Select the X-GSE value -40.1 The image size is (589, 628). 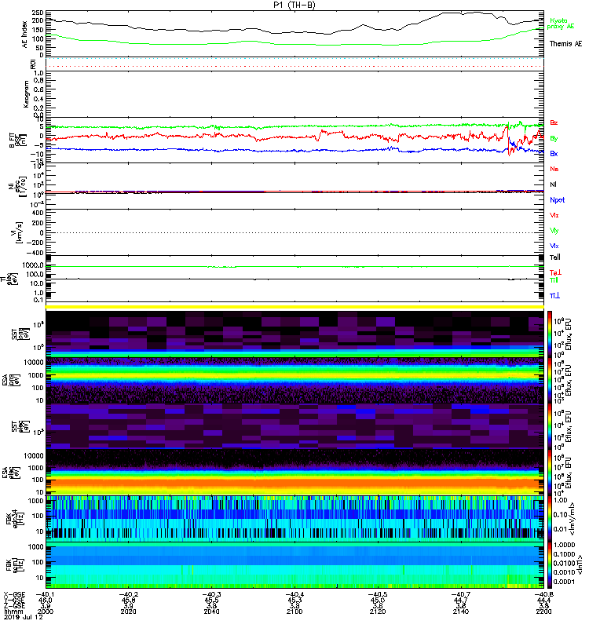coord(46,594)
